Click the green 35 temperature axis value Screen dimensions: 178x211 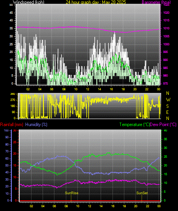coord(165,139)
